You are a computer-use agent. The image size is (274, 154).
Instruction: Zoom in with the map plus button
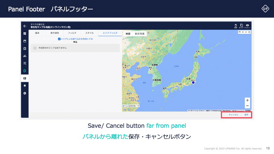pyautogui.click(x=247, y=100)
